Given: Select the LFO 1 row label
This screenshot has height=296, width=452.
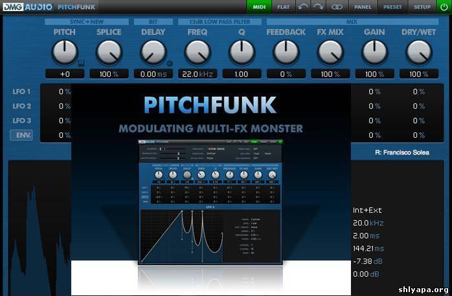Looking at the screenshot, I should pyautogui.click(x=21, y=92).
